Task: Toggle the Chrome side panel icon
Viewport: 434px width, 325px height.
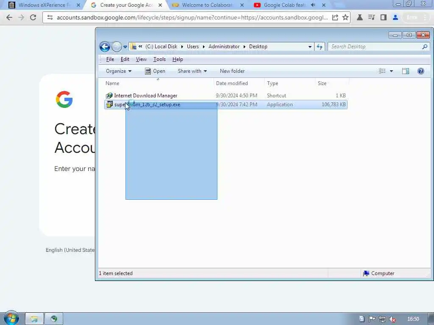Action: coord(383,17)
